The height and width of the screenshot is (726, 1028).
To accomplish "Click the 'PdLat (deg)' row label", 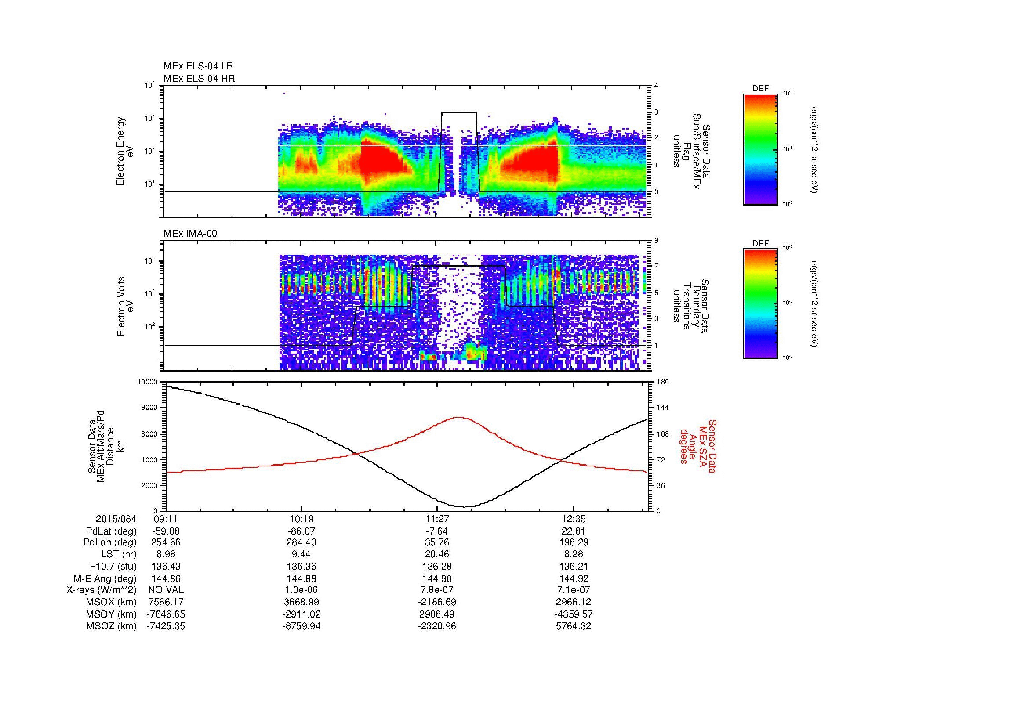I will click(111, 531).
